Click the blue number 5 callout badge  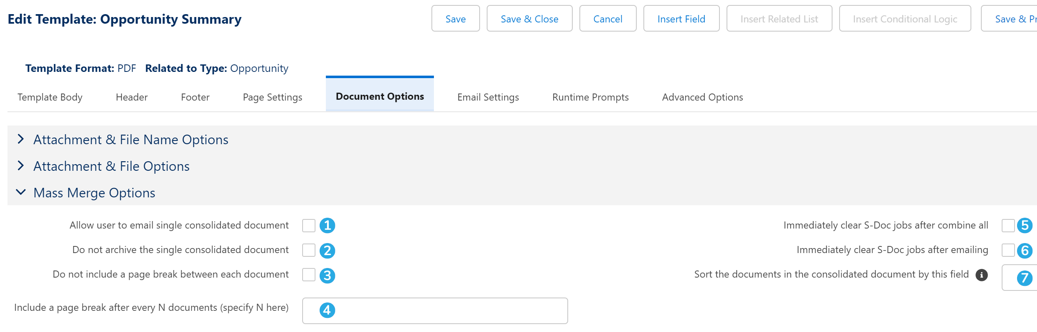tap(1025, 226)
